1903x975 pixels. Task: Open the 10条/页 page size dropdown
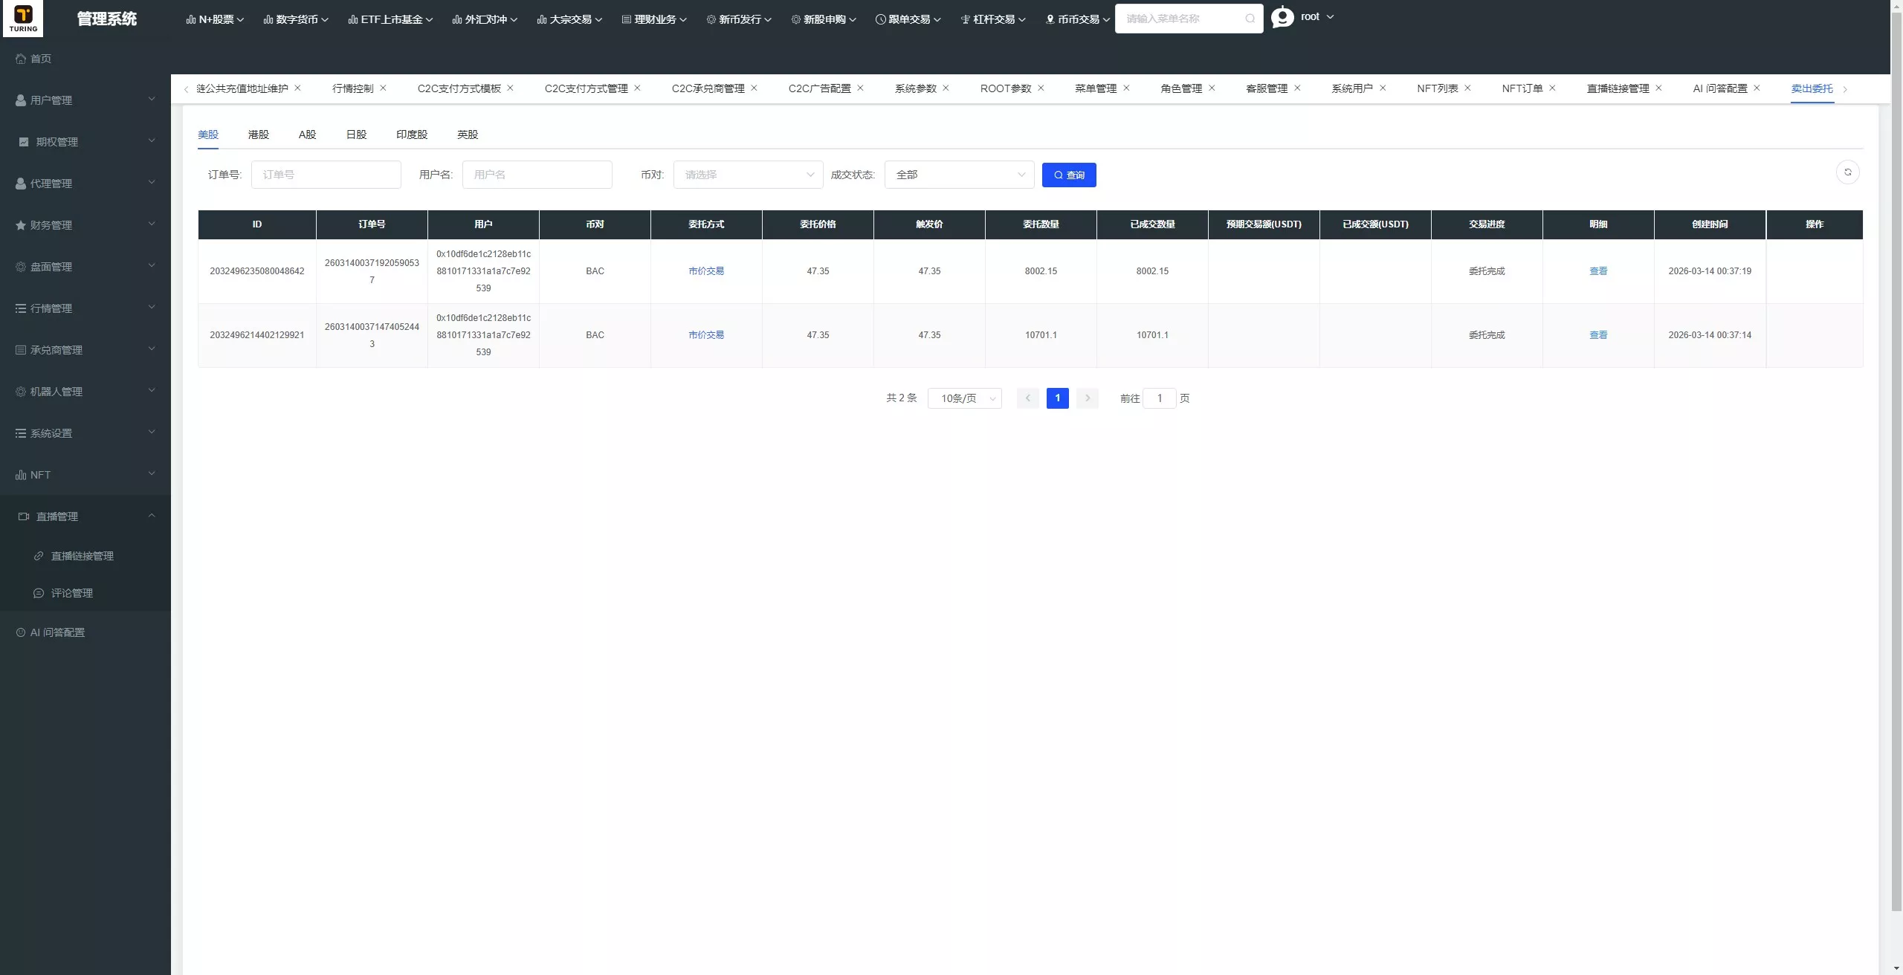[965, 398]
